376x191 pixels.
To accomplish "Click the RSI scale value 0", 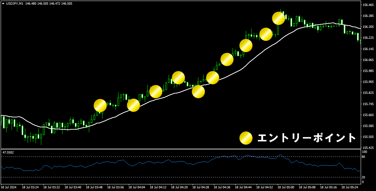I will tap(363, 182).
